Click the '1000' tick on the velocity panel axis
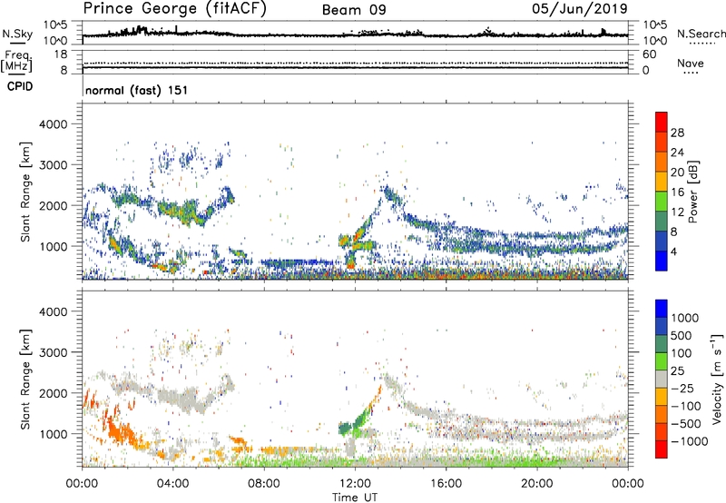 click(x=54, y=434)
